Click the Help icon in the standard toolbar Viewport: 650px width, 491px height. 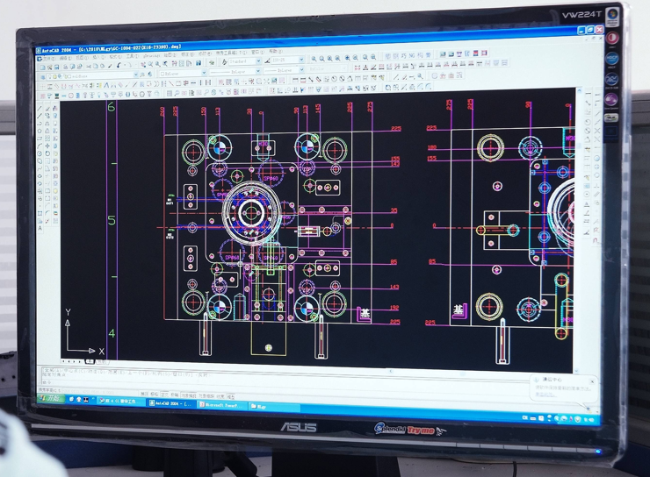pos(199,63)
